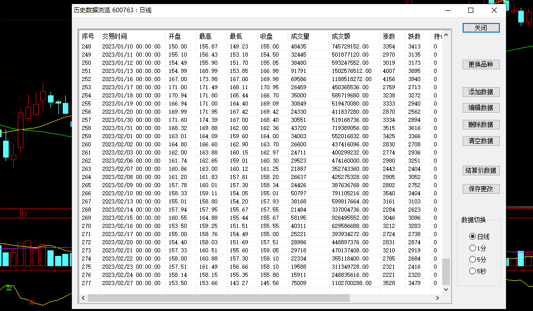Select row 266 dated 2023/02/10
The image size is (533, 311).
click(261, 193)
